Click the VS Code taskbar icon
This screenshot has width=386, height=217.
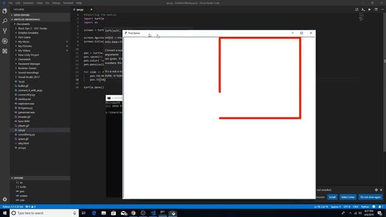pos(153,213)
